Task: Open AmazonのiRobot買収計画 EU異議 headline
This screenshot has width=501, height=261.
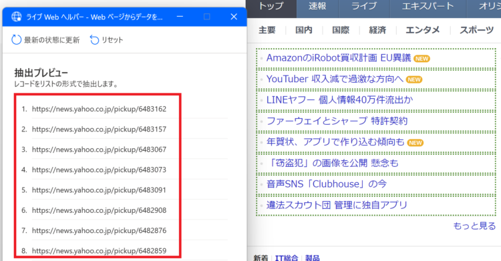Action: [x=339, y=58]
